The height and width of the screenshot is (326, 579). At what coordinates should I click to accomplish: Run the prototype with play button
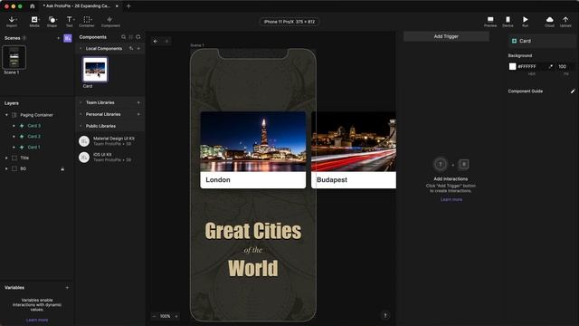tap(525, 22)
